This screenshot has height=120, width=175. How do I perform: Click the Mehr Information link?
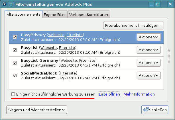(139, 94)
